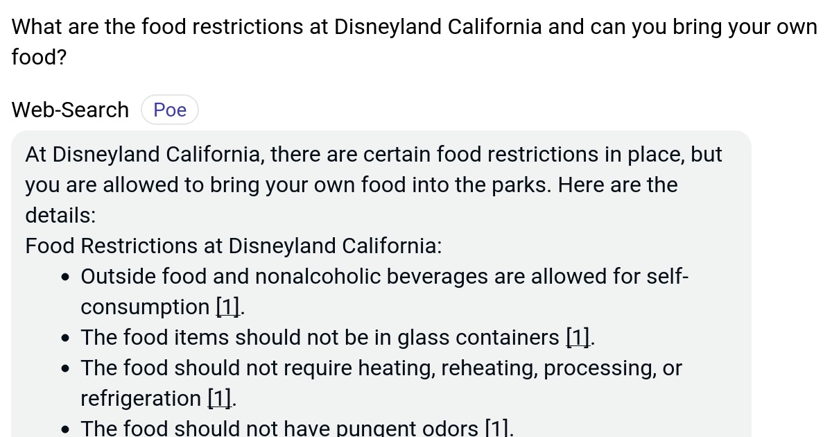Click the bullet about pungent odors
The width and height of the screenshot is (832, 437).
coord(297,427)
